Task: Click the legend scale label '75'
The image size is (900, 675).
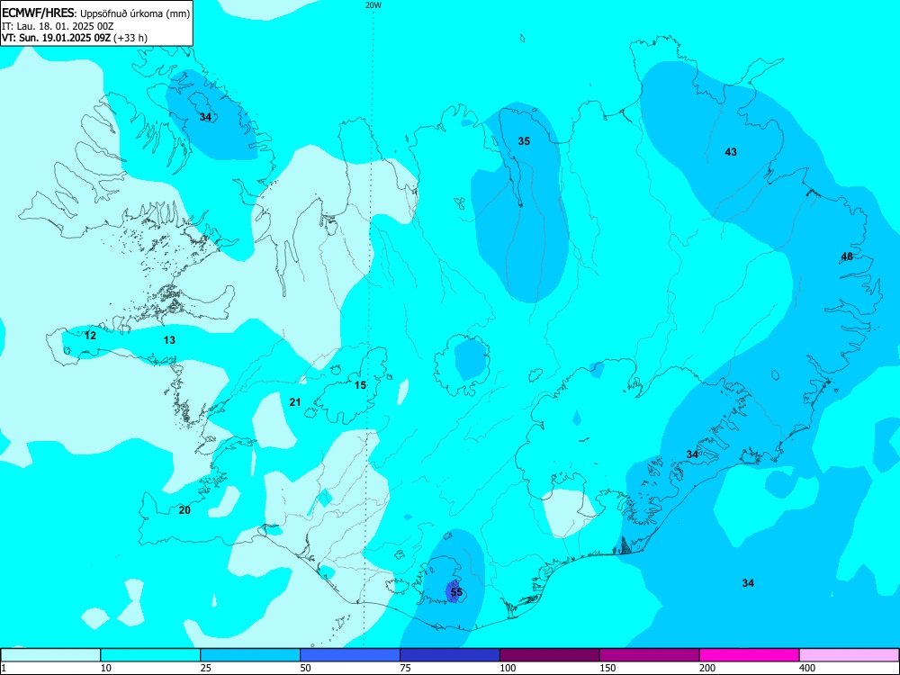Action: click(406, 668)
